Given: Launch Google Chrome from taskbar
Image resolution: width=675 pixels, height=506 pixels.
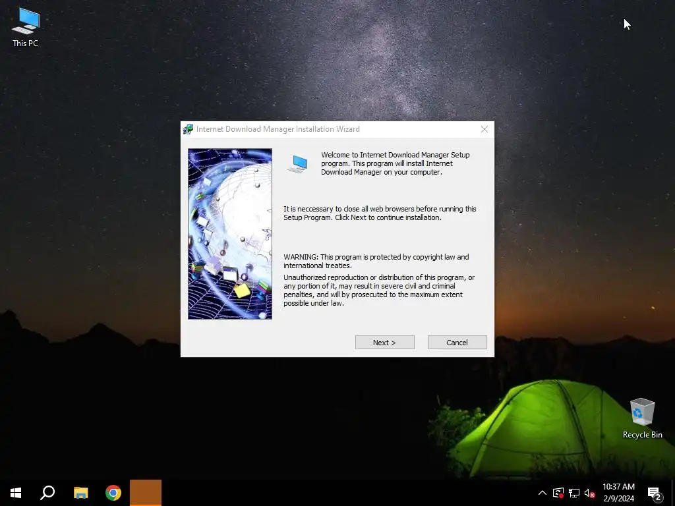Looking at the screenshot, I should (x=113, y=493).
